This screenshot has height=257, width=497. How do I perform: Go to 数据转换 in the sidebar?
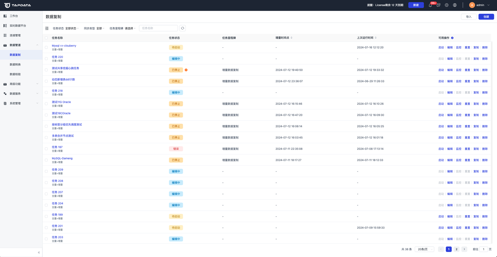pos(15,64)
